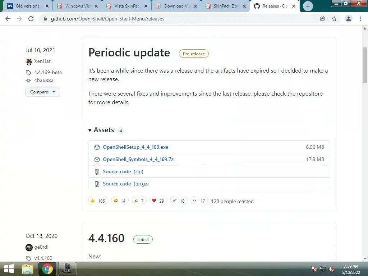Download Source code (zip)
This screenshot has height=276, width=368.
pyautogui.click(x=123, y=171)
